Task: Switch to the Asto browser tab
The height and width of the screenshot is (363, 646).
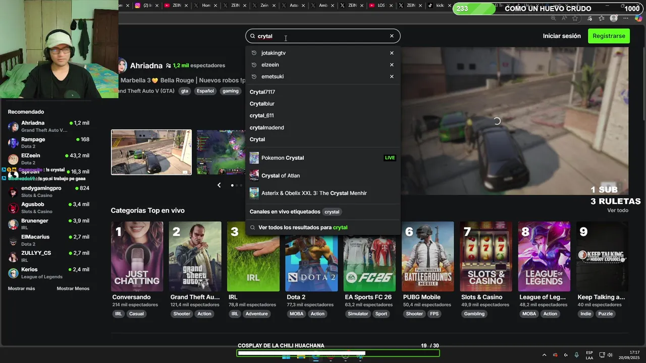Action: 293,6
